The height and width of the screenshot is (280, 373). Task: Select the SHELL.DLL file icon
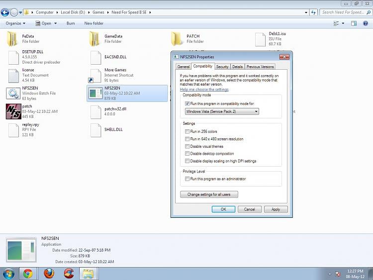95,130
